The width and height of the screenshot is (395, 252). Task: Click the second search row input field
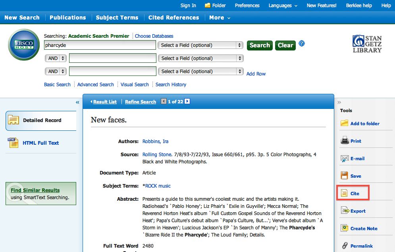113,58
